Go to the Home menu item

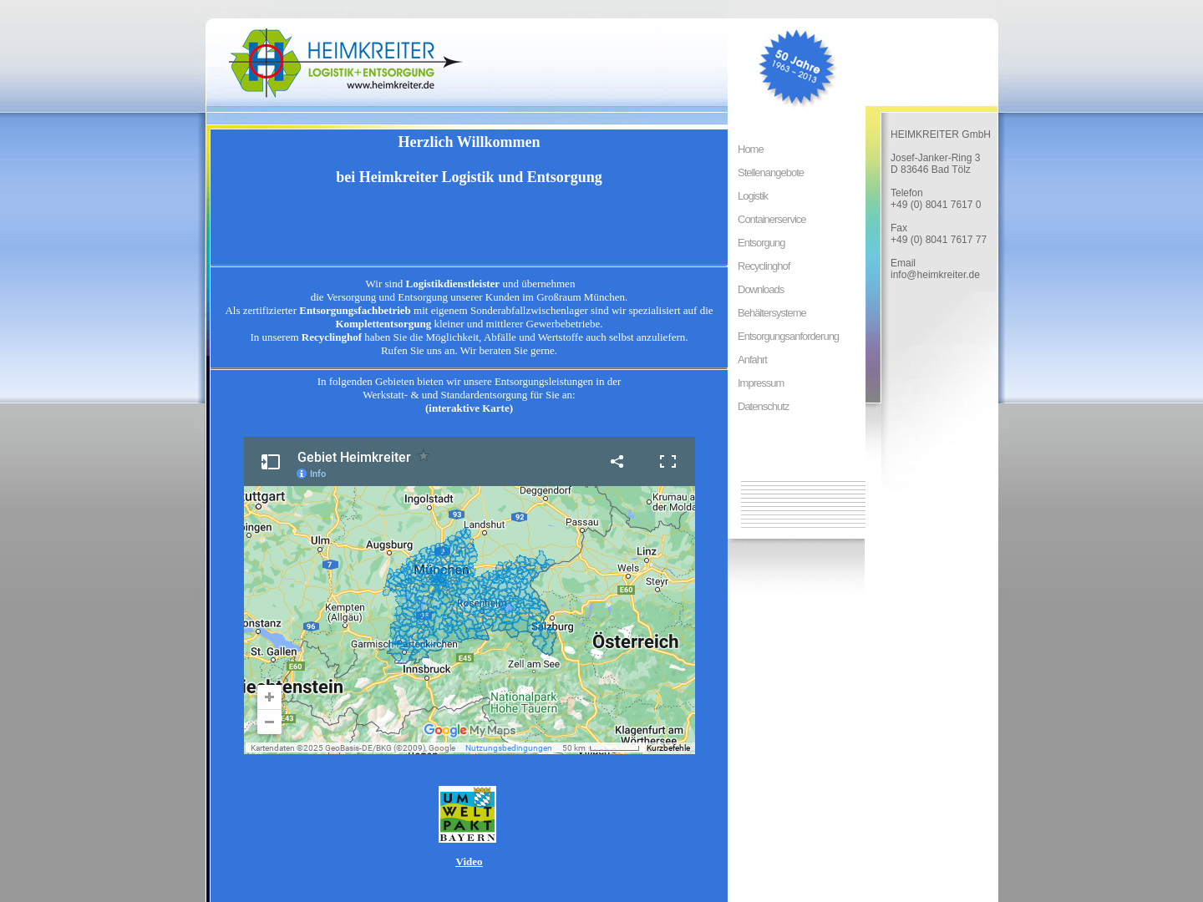750,149
